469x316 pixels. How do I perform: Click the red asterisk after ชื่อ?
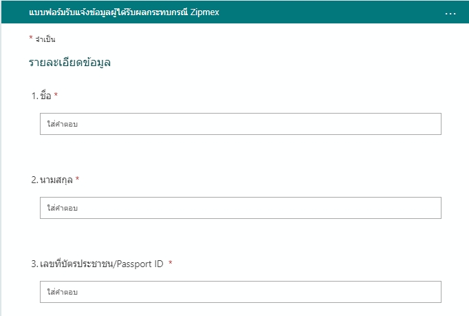coord(56,94)
